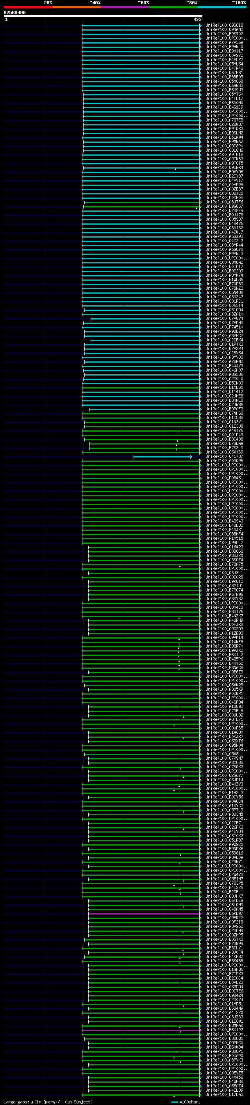Click UniRef100_B2IY87 label
The width and height of the screenshot is (250, 1105).
(x=224, y=176)
